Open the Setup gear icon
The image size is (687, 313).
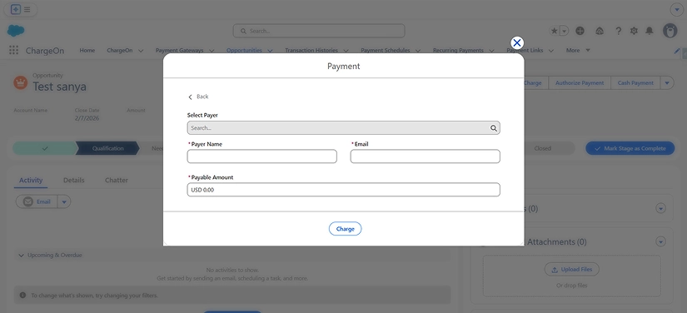(634, 31)
